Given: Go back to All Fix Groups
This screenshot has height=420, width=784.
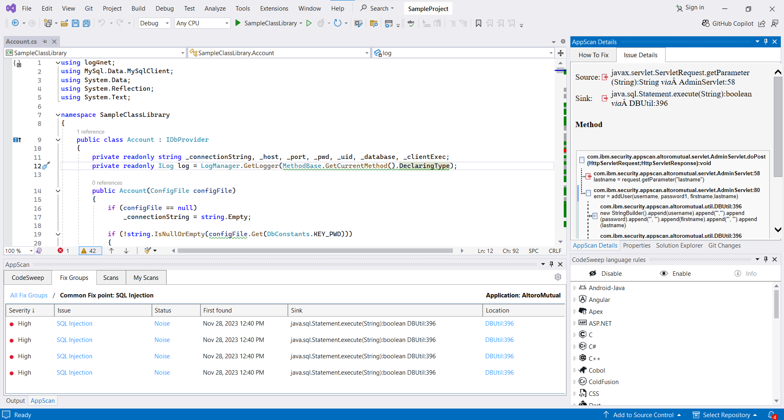Looking at the screenshot, I should click(x=29, y=295).
